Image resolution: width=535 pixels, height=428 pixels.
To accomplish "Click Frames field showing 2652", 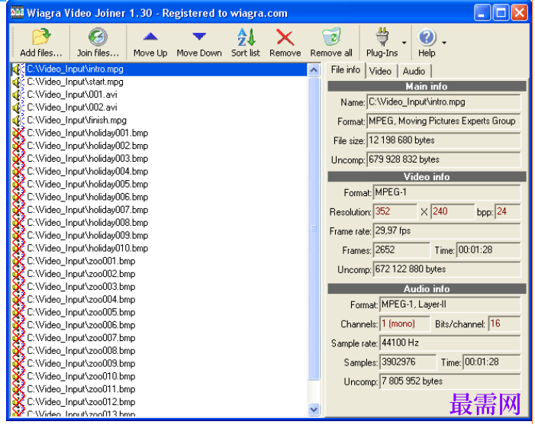I will (401, 250).
